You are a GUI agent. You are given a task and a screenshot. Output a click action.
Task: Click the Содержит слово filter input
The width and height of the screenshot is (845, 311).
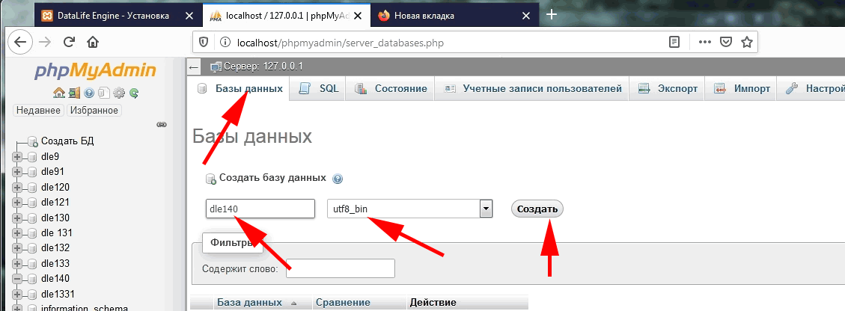click(x=341, y=268)
